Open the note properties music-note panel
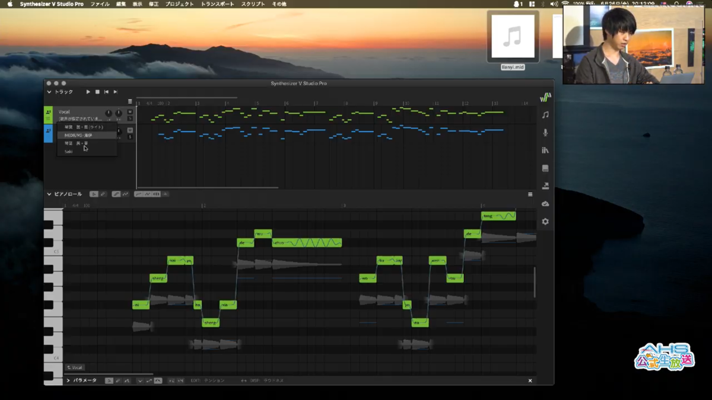 [545, 115]
